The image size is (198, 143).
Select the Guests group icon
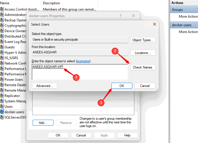2,47
